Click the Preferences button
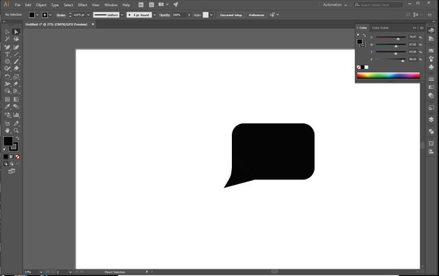This screenshot has height=276, width=439. pos(256,15)
